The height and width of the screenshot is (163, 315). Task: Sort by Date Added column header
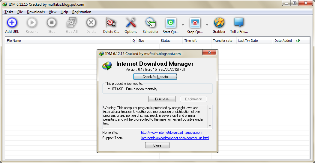point(291,41)
